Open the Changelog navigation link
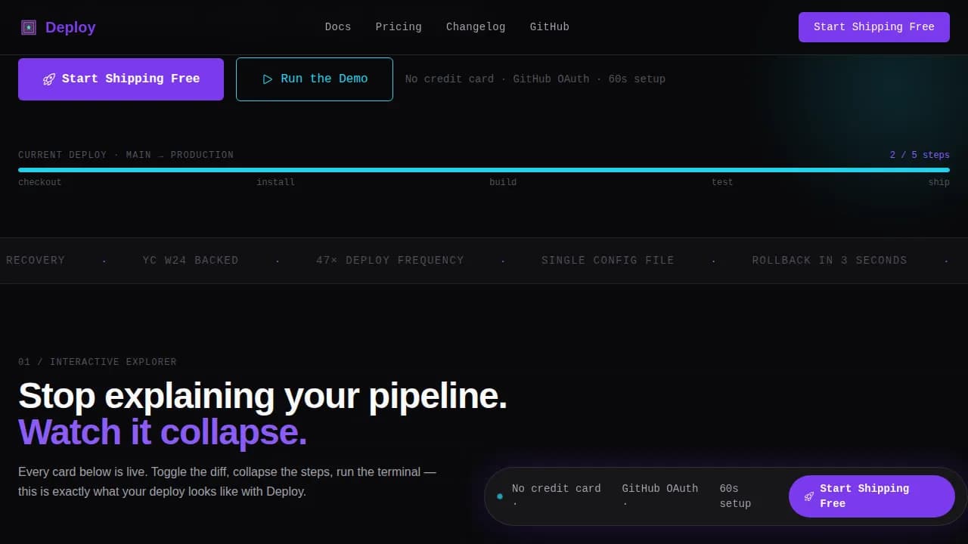This screenshot has width=968, height=544. pos(476,27)
